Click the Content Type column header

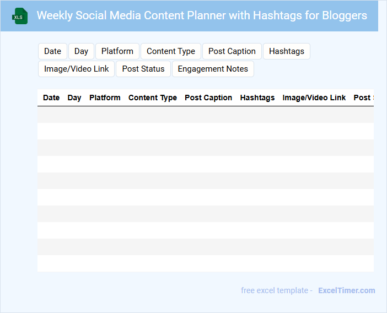[x=153, y=98]
